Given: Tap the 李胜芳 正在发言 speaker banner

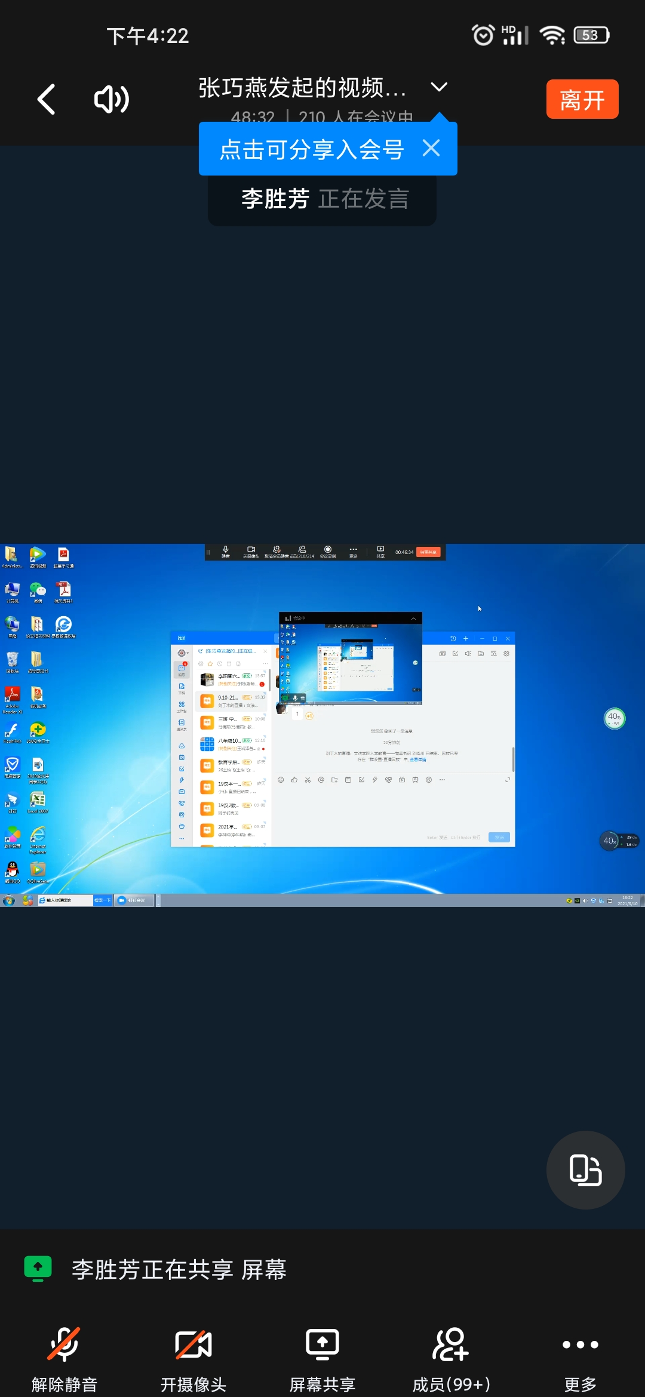Looking at the screenshot, I should (322, 199).
